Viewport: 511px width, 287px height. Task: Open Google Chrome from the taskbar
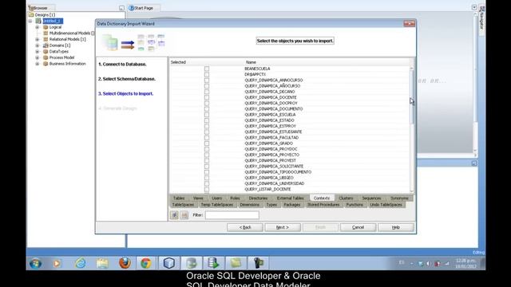point(146,263)
